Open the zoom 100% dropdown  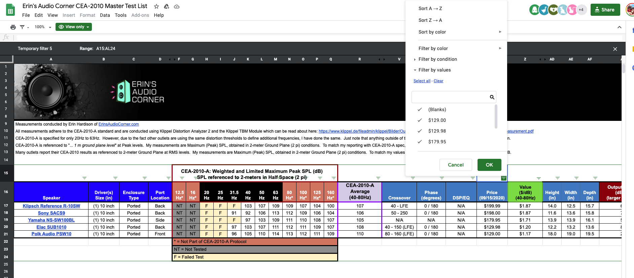pos(43,27)
